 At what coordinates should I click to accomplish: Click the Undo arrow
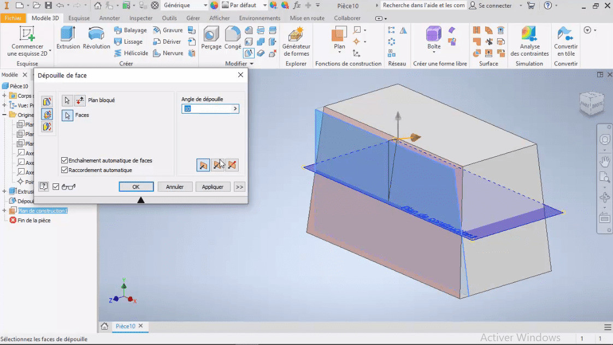click(x=60, y=5)
